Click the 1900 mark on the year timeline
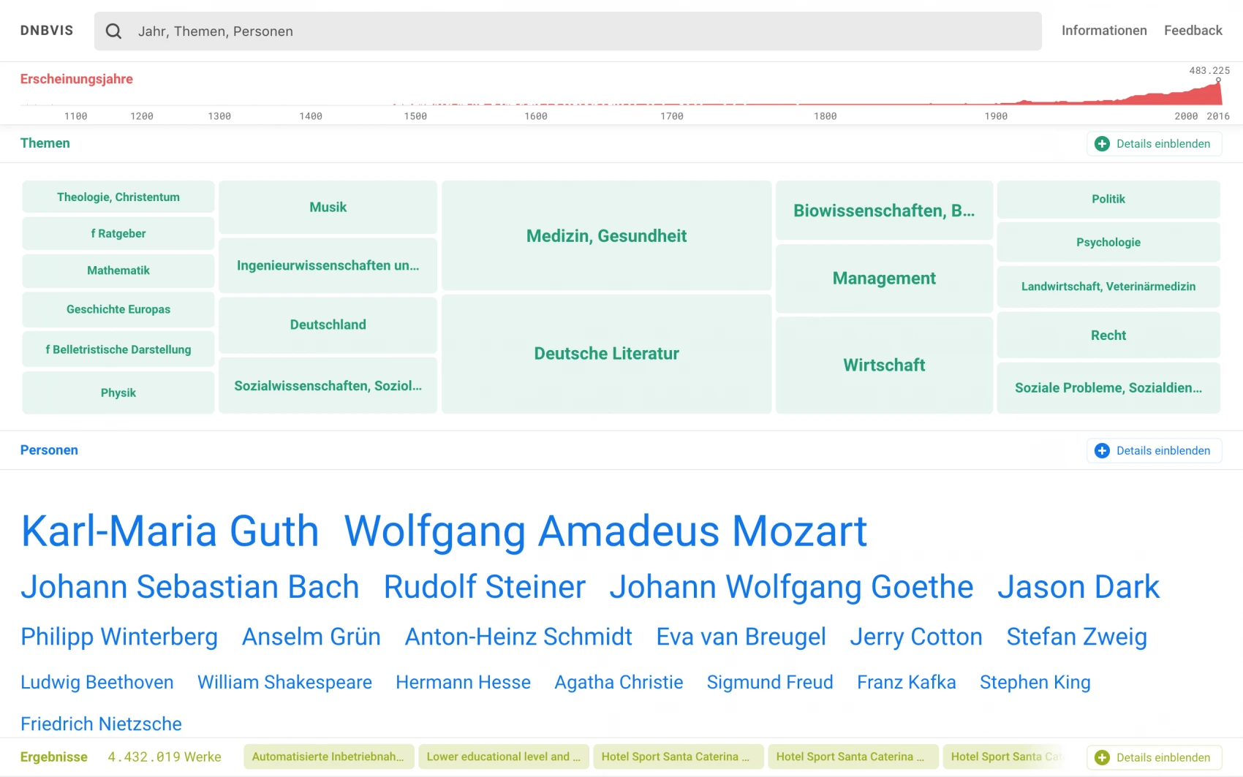Viewport: 1243px width, 777px height. click(x=995, y=115)
